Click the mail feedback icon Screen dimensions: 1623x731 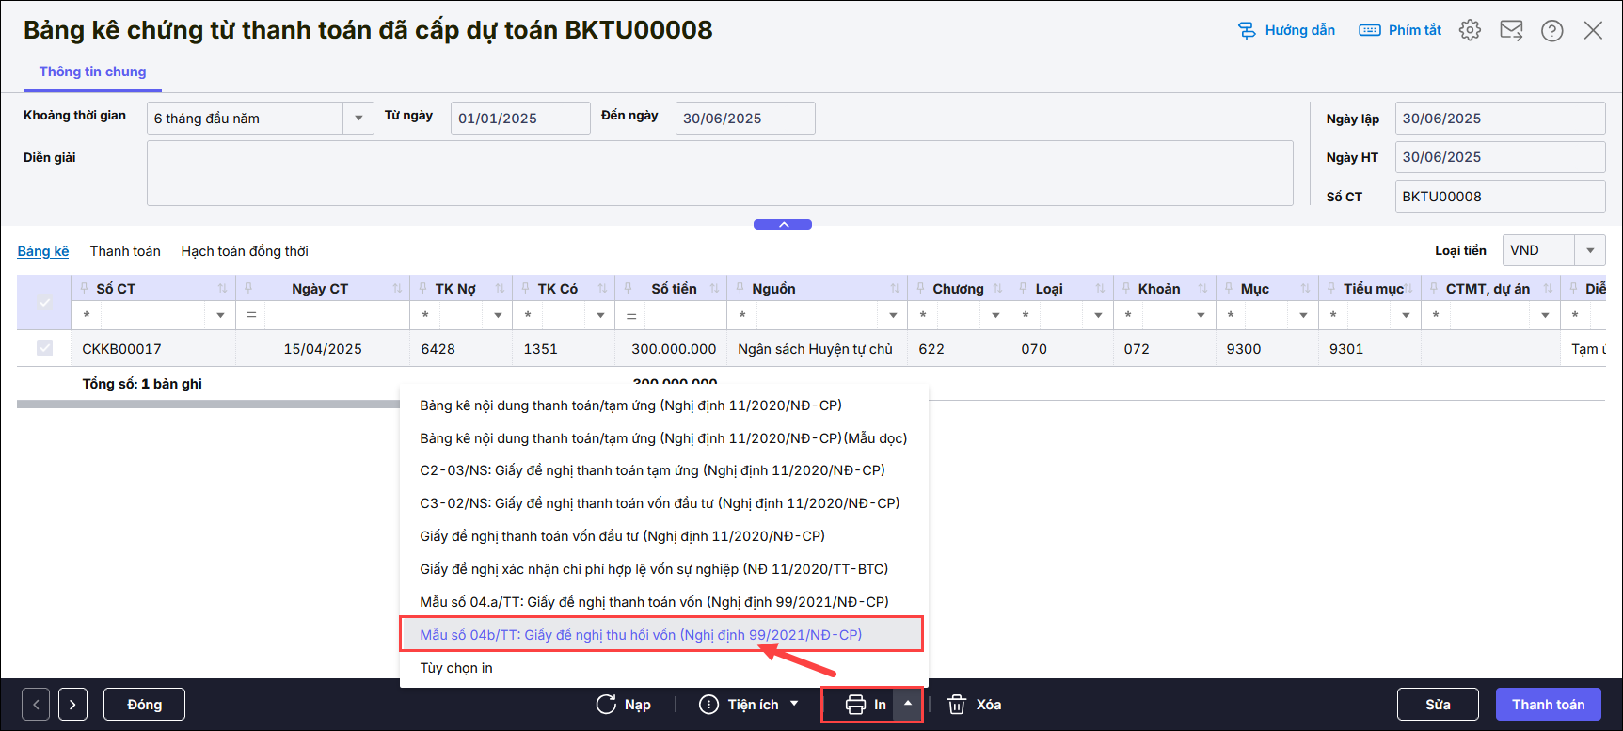1511,30
